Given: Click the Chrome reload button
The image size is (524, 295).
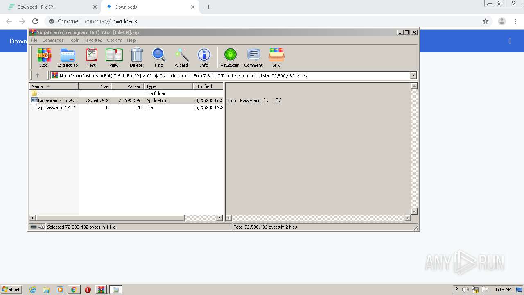Looking at the screenshot, I should coord(35,21).
